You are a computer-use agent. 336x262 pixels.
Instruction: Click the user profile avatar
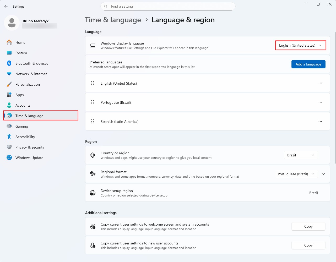coord(12,23)
